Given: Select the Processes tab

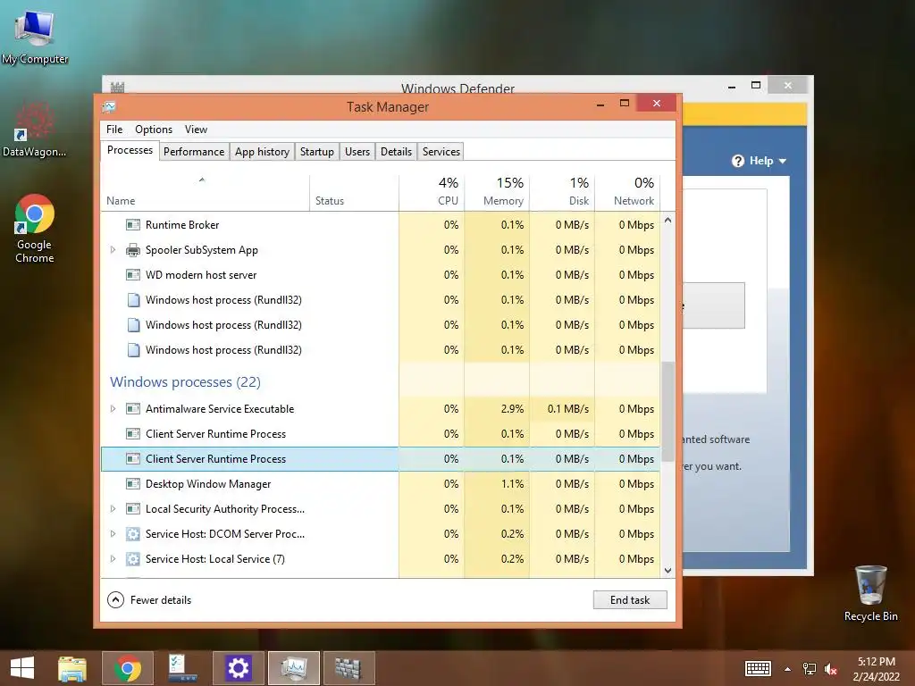Looking at the screenshot, I should pos(130,150).
